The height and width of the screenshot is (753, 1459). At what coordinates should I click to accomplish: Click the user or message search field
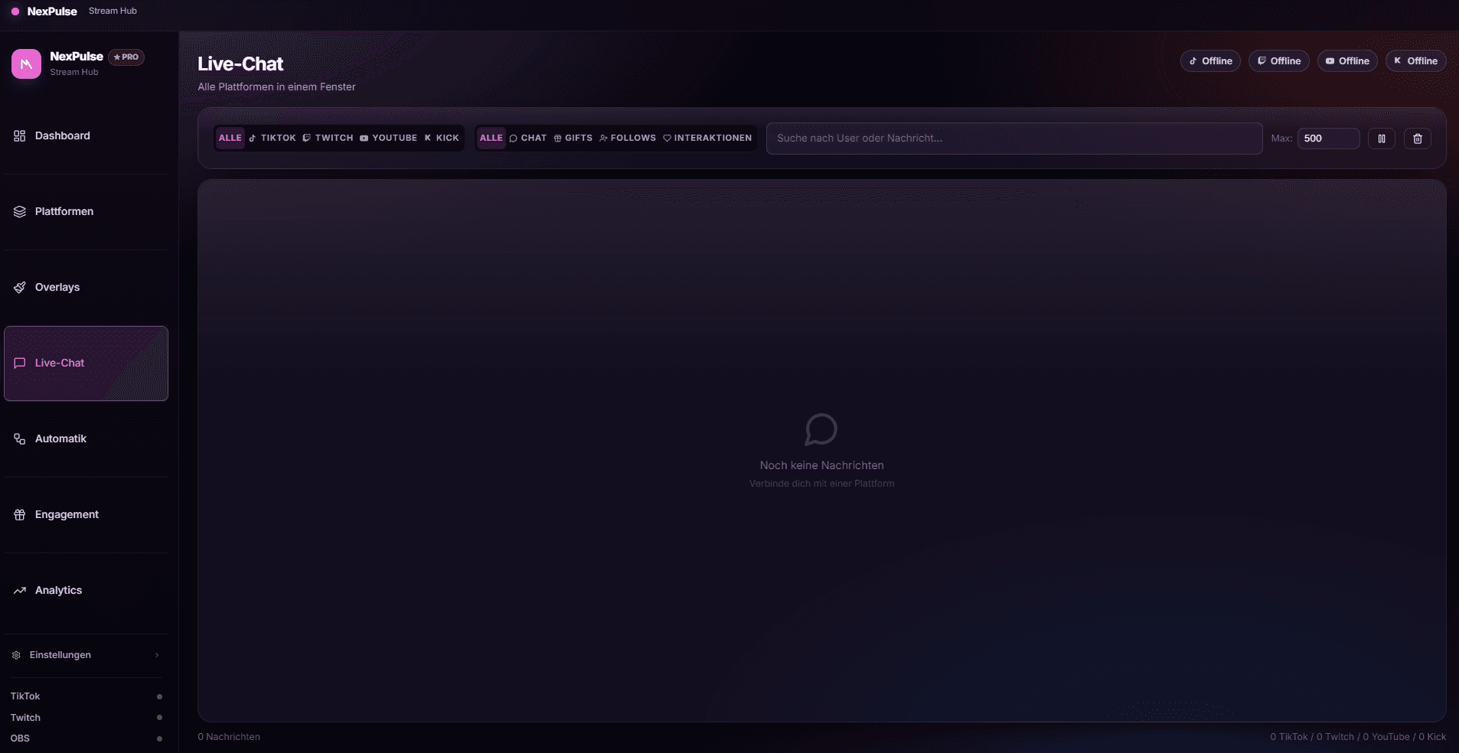click(1014, 139)
